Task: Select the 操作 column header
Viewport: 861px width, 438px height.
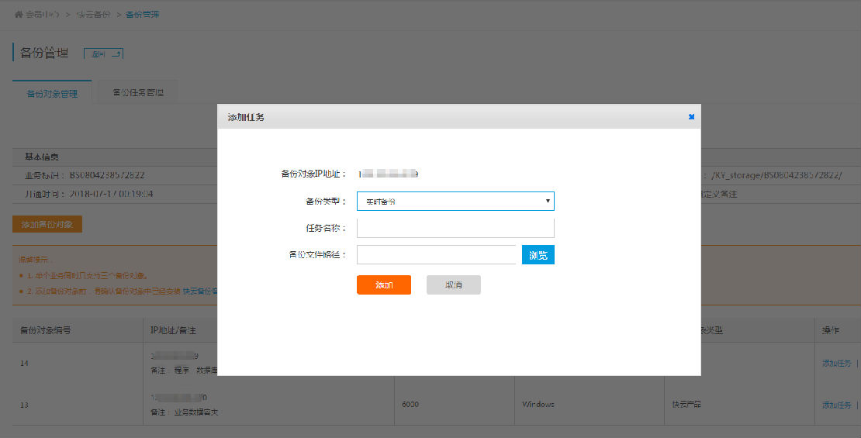Action: [830, 330]
